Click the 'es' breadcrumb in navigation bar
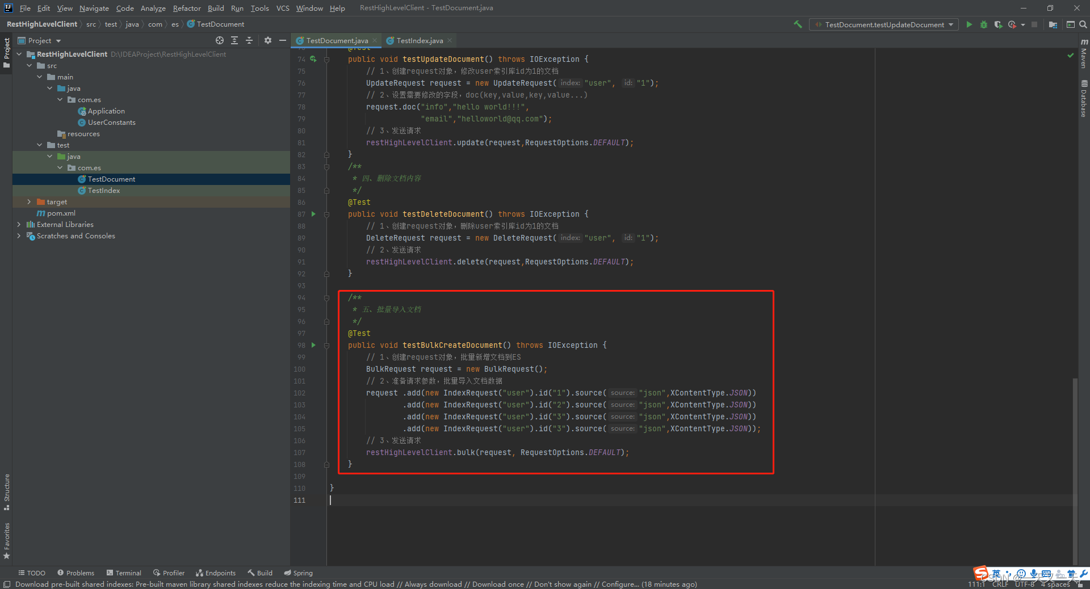Viewport: 1090px width, 589px height. click(175, 24)
